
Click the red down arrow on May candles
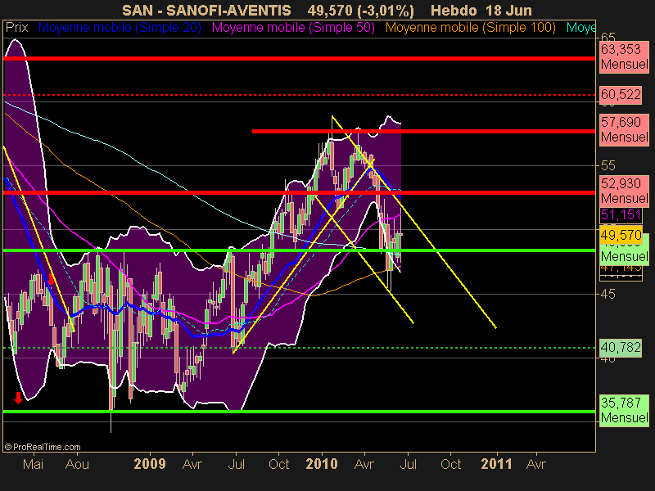51,279
